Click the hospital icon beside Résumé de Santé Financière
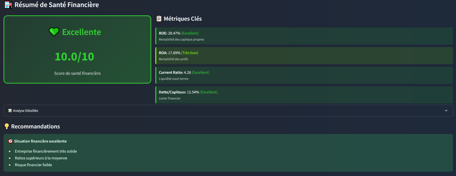The height and width of the screenshot is (176, 456). (x=8, y=5)
